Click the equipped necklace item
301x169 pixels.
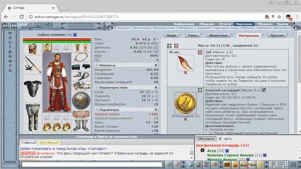81,57
